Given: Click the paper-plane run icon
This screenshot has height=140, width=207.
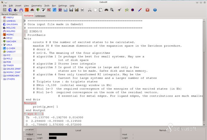Looking at the screenshot, I should click(119, 10).
